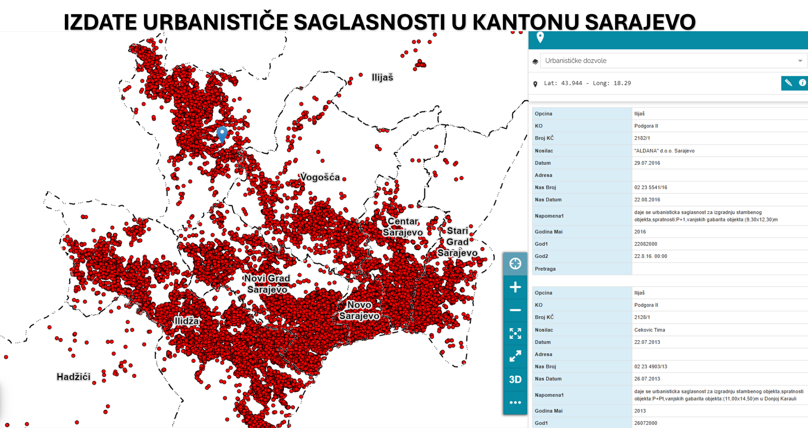Image resolution: width=808 pixels, height=428 pixels.
Task: Click the Datum value 29.07.2016
Action: 647,163
